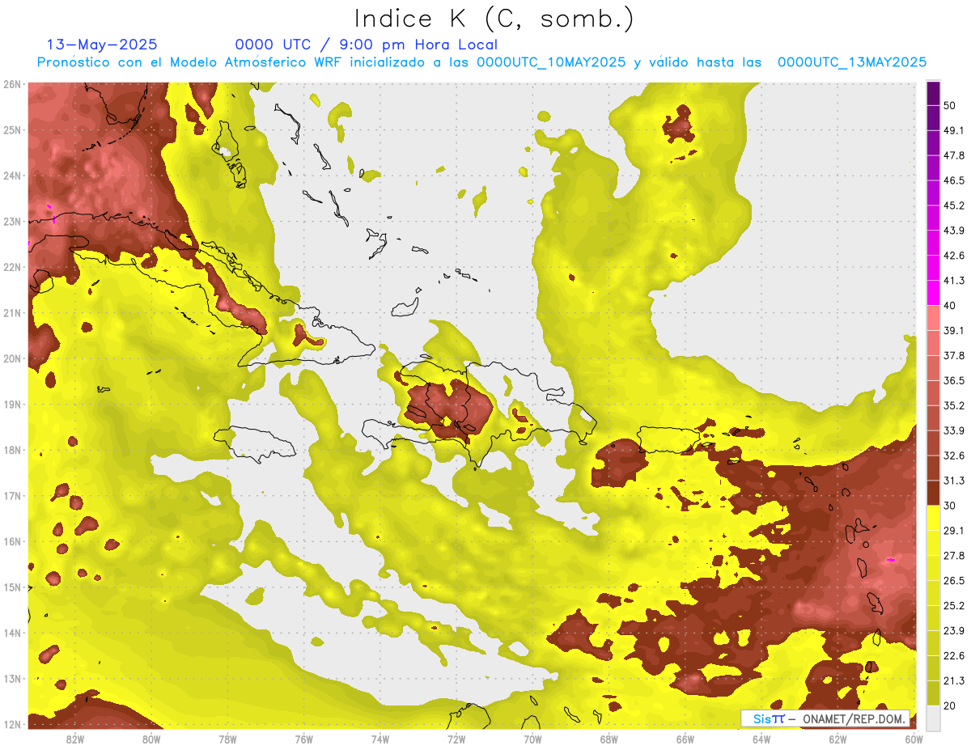Click the 64W longitude label
The width and height of the screenshot is (971, 750).
coord(761,739)
